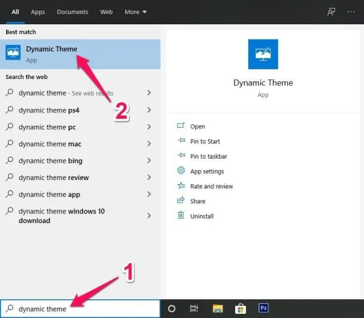Image resolution: width=364 pixels, height=318 pixels.
Task: Select Rate and review
Action: coord(212,186)
